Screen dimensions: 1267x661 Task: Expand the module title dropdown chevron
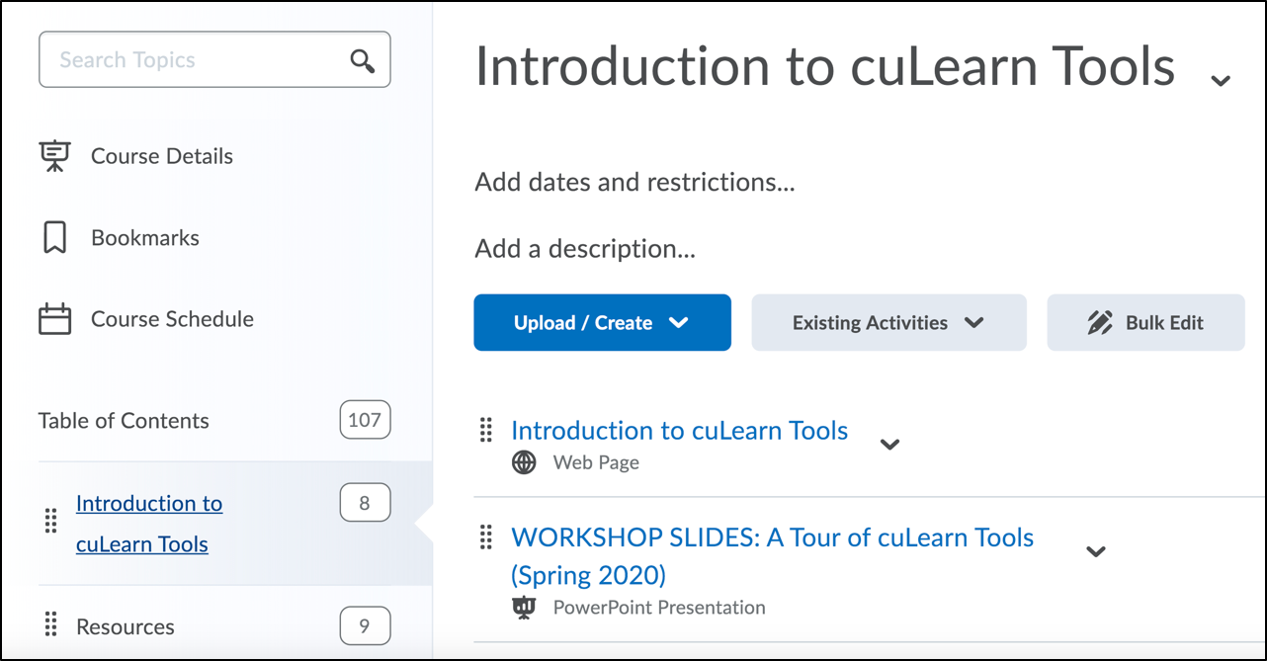coord(1221,80)
